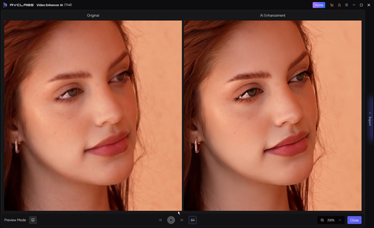Screen dimensions: 374x228
Task: Click the zoom magnifier icon
Action: [322, 220]
